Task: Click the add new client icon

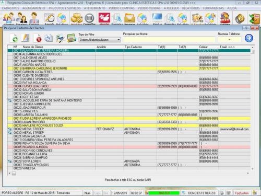Action: tap(14, 38)
